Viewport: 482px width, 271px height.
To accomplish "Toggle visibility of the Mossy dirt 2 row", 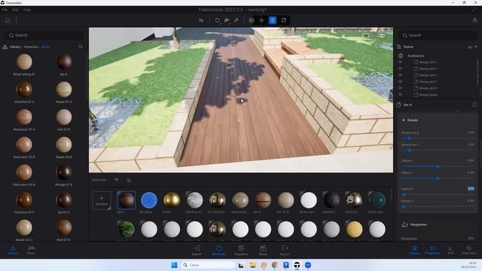I will (400, 88).
